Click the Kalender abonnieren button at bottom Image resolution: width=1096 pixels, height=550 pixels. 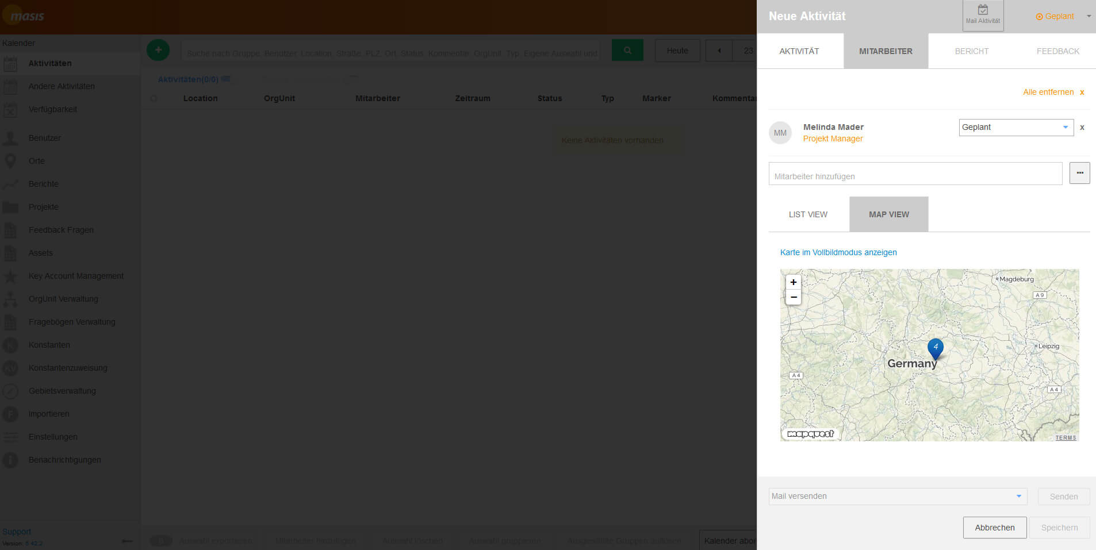(x=729, y=540)
